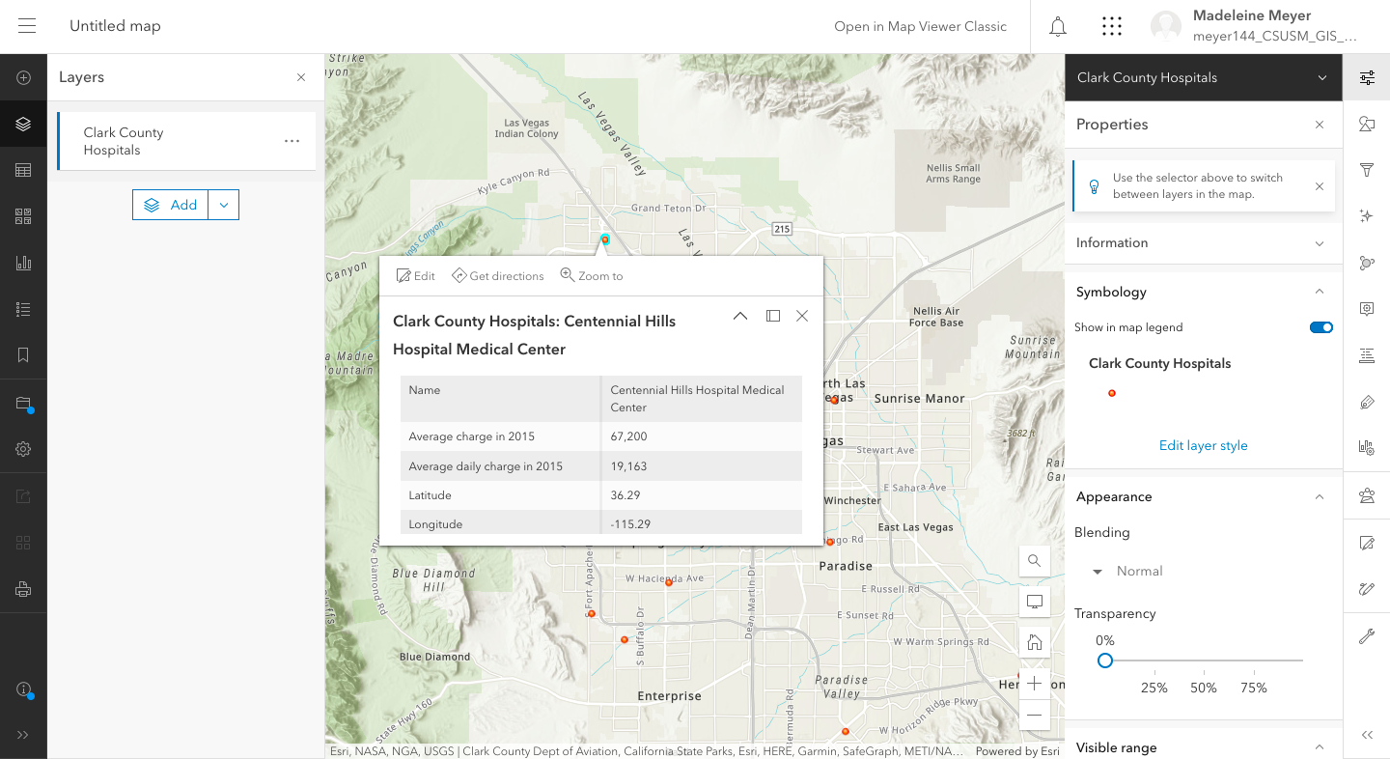Image resolution: width=1390 pixels, height=759 pixels.
Task: Open Clark County Hospitals layer options ellipsis
Action: [x=292, y=141]
